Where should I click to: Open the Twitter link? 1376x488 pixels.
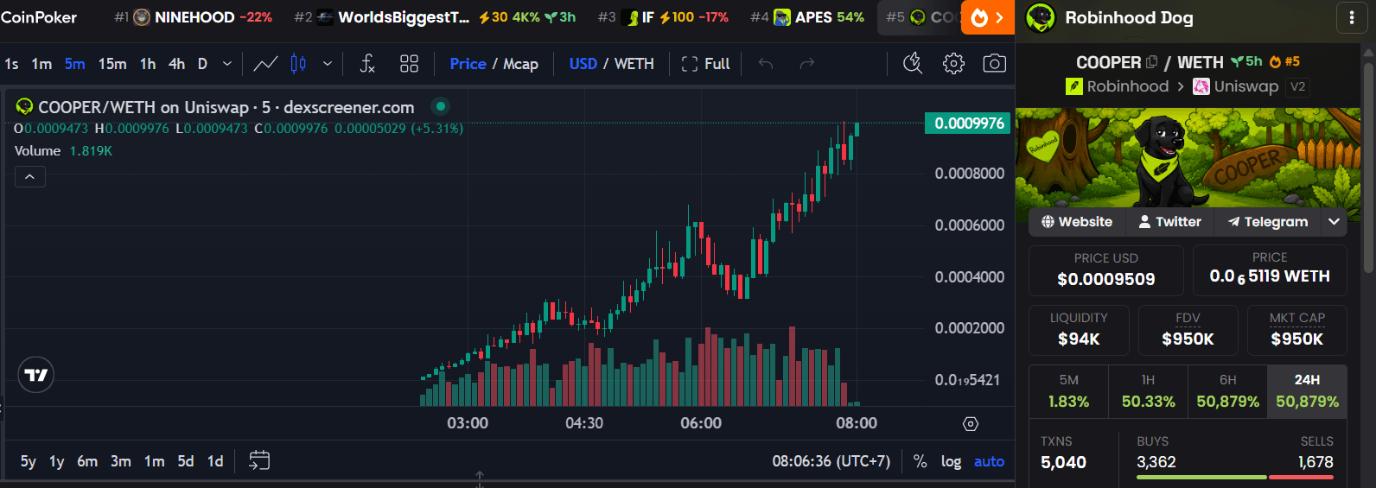coord(1169,222)
